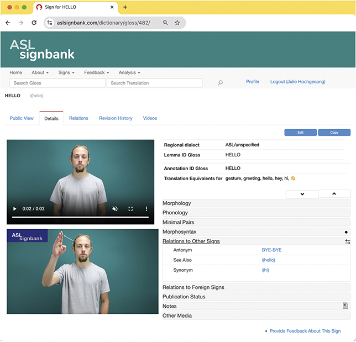
Task: Open the Analysis dropdown menu
Action: pos(129,72)
